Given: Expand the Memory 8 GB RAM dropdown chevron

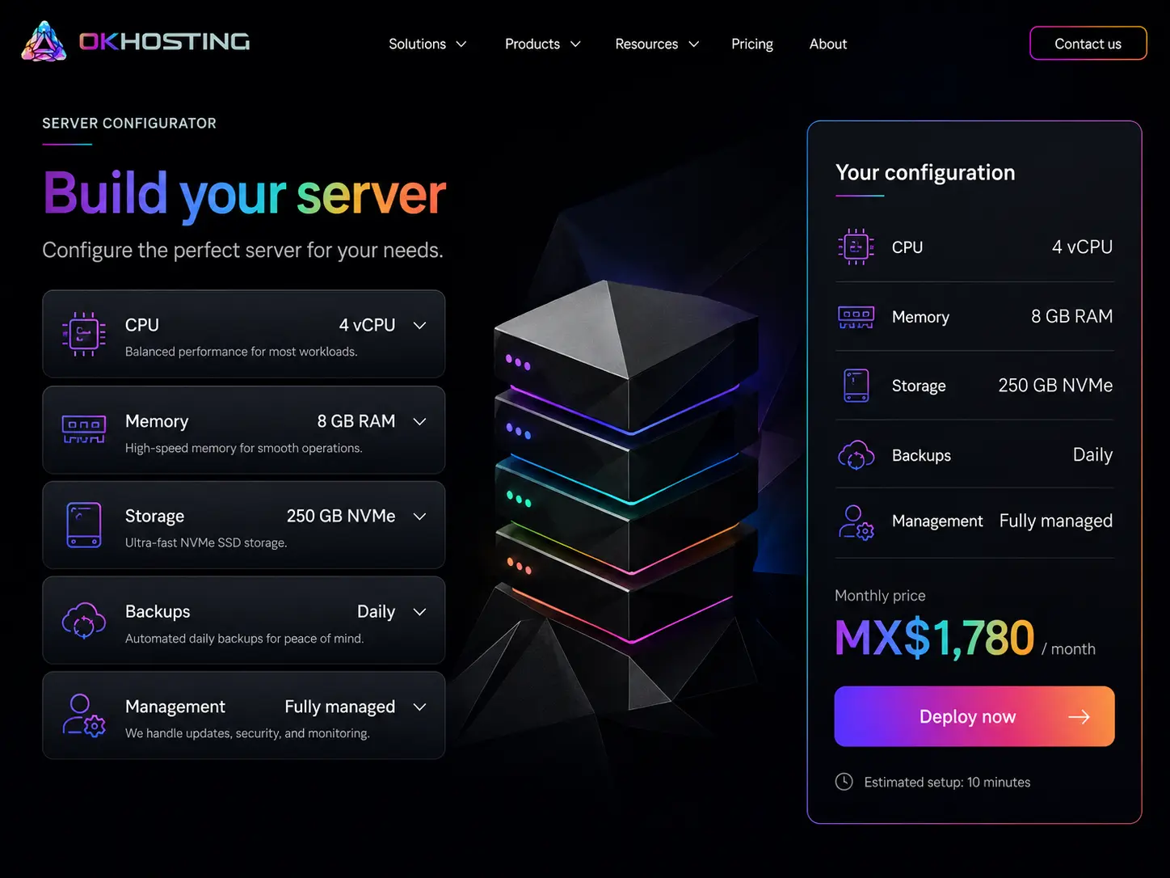Looking at the screenshot, I should coord(419,421).
